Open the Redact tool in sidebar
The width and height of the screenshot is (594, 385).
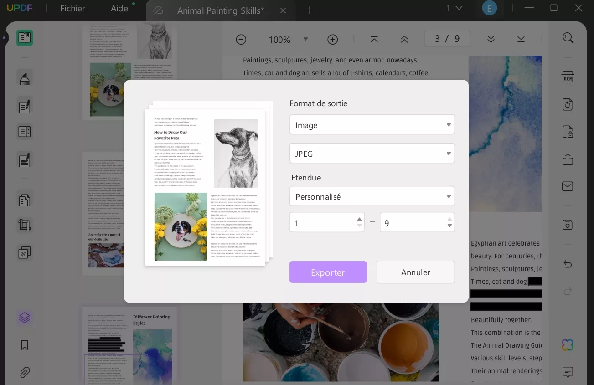(25, 160)
